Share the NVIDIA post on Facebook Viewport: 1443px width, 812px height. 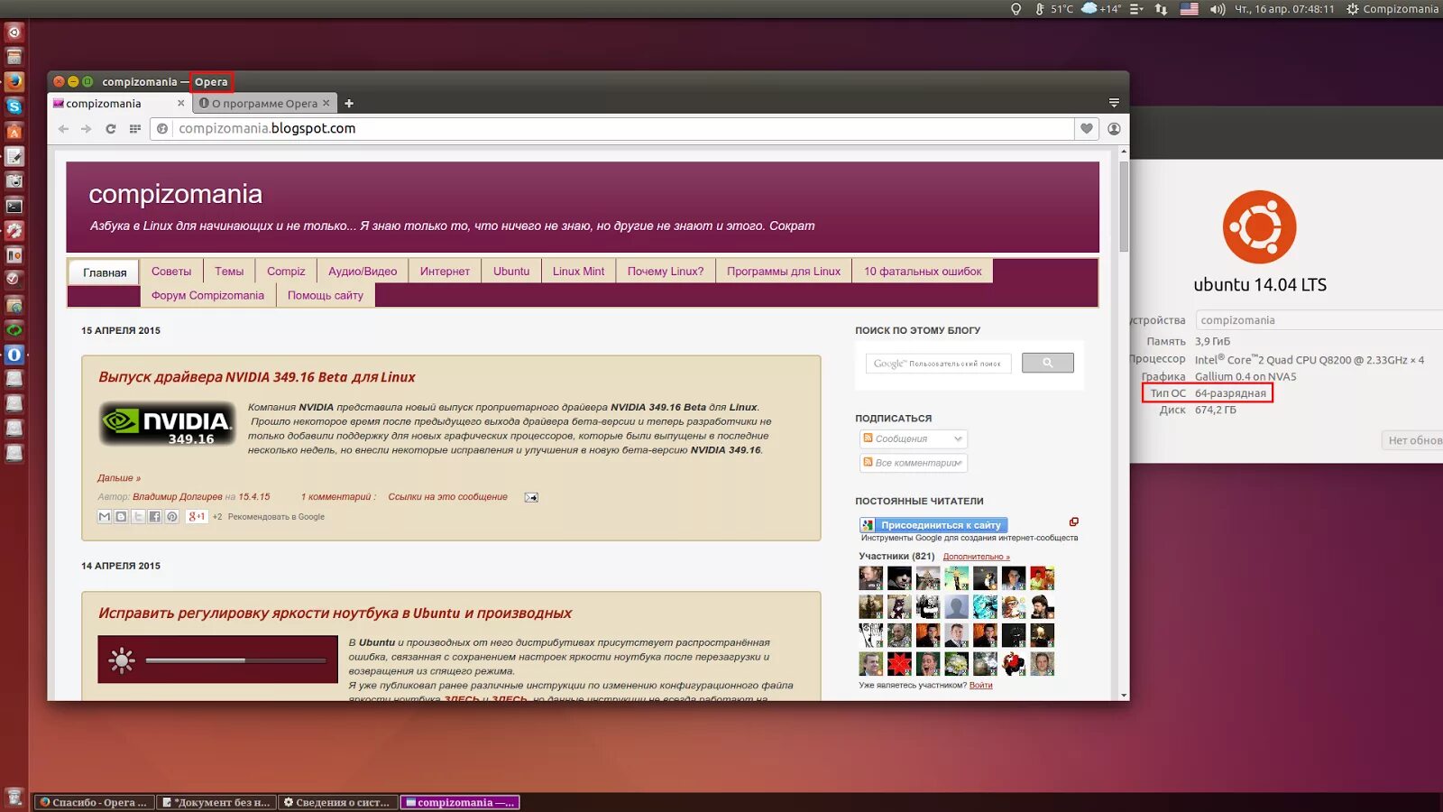155,517
